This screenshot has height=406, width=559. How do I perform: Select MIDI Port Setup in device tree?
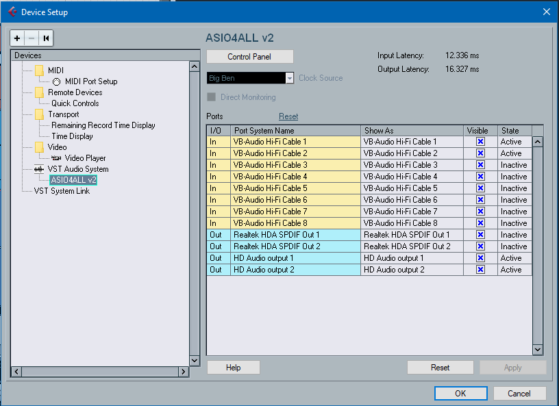(91, 81)
